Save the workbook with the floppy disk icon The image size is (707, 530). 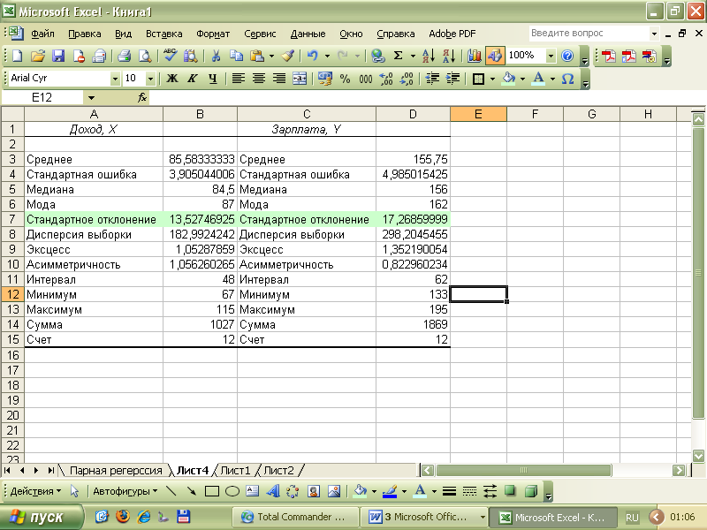[x=58, y=56]
